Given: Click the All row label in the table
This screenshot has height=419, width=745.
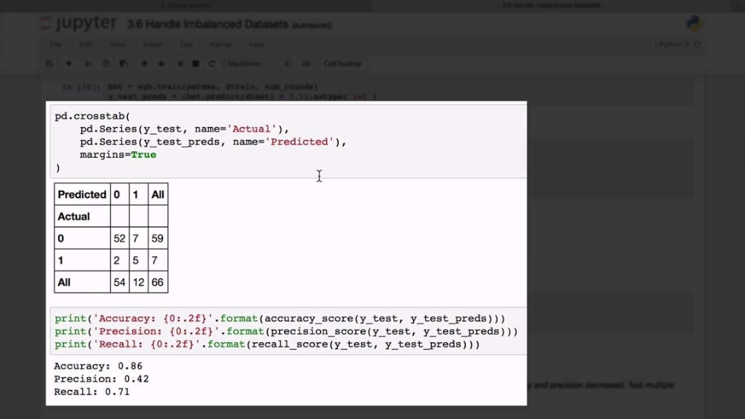Looking at the screenshot, I should click(82, 282).
